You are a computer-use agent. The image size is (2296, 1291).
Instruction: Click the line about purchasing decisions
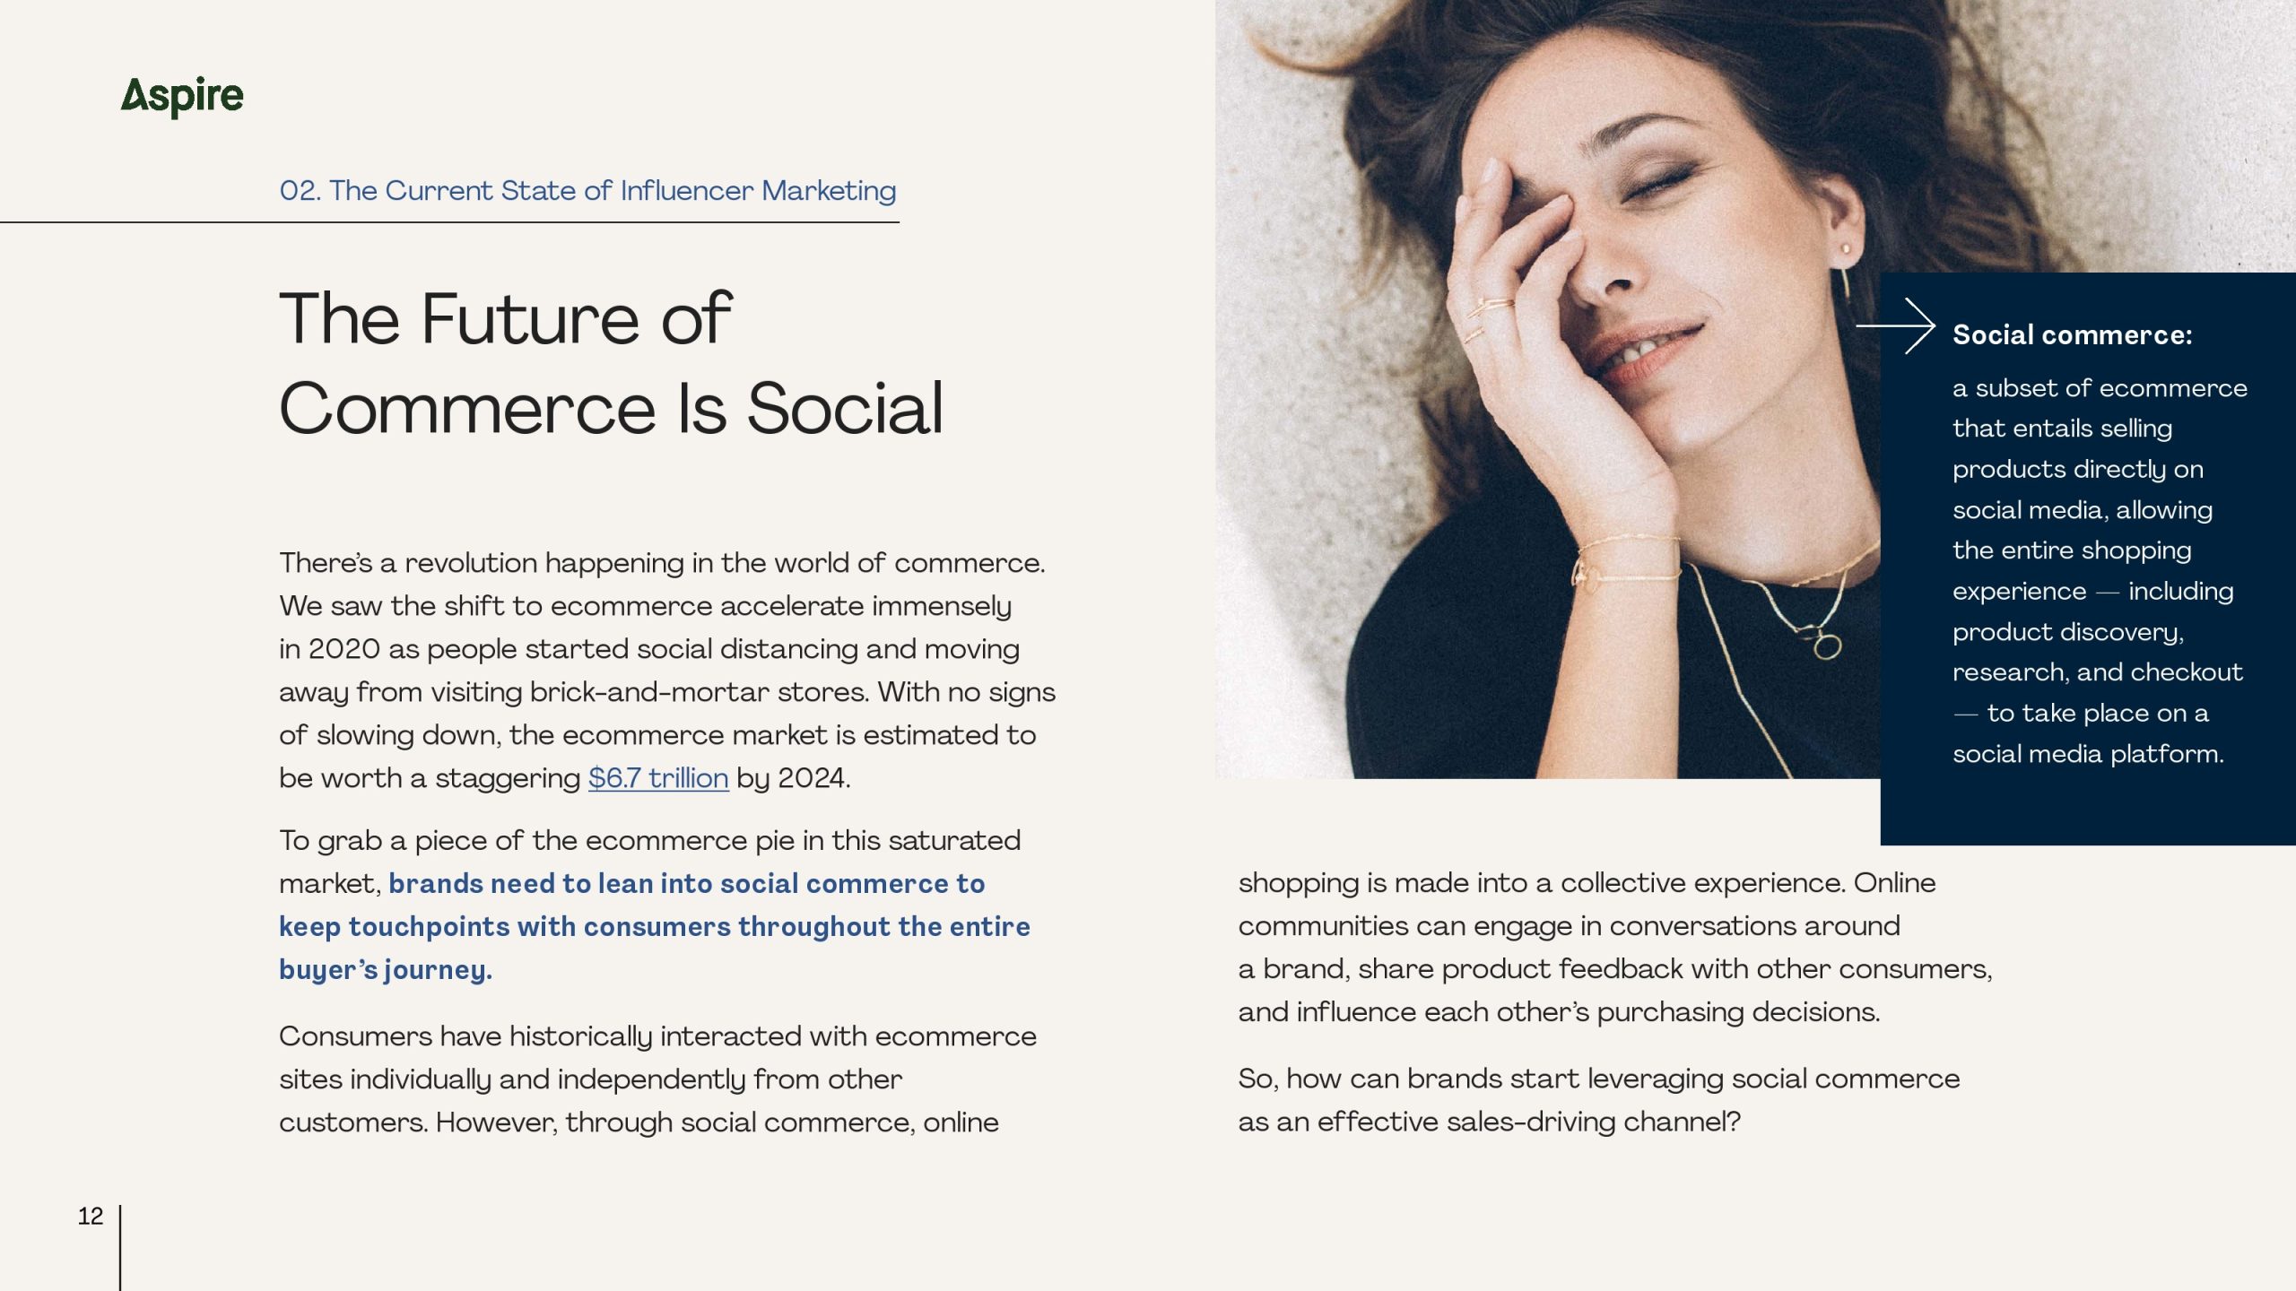pyautogui.click(x=1559, y=1012)
